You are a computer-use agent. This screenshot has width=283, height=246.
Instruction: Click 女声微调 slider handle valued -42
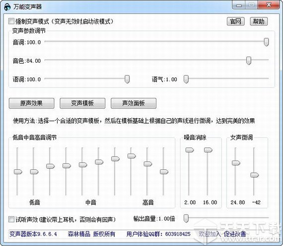click(x=255, y=175)
